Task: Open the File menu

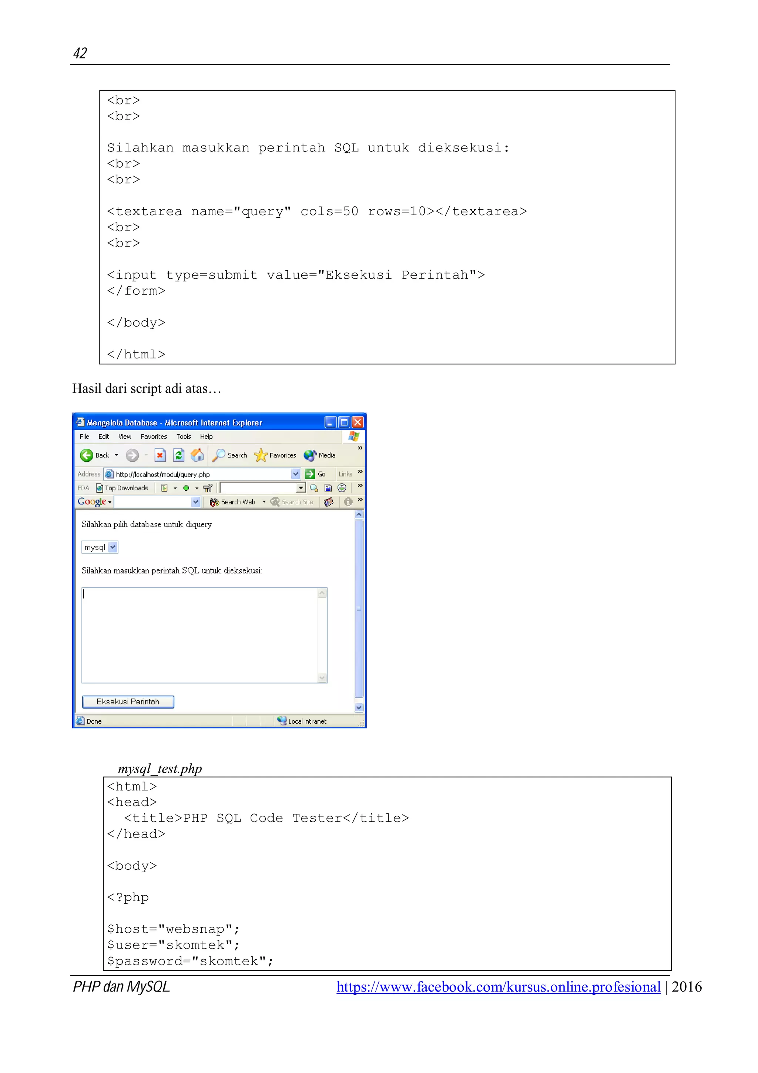Action: tap(84, 437)
